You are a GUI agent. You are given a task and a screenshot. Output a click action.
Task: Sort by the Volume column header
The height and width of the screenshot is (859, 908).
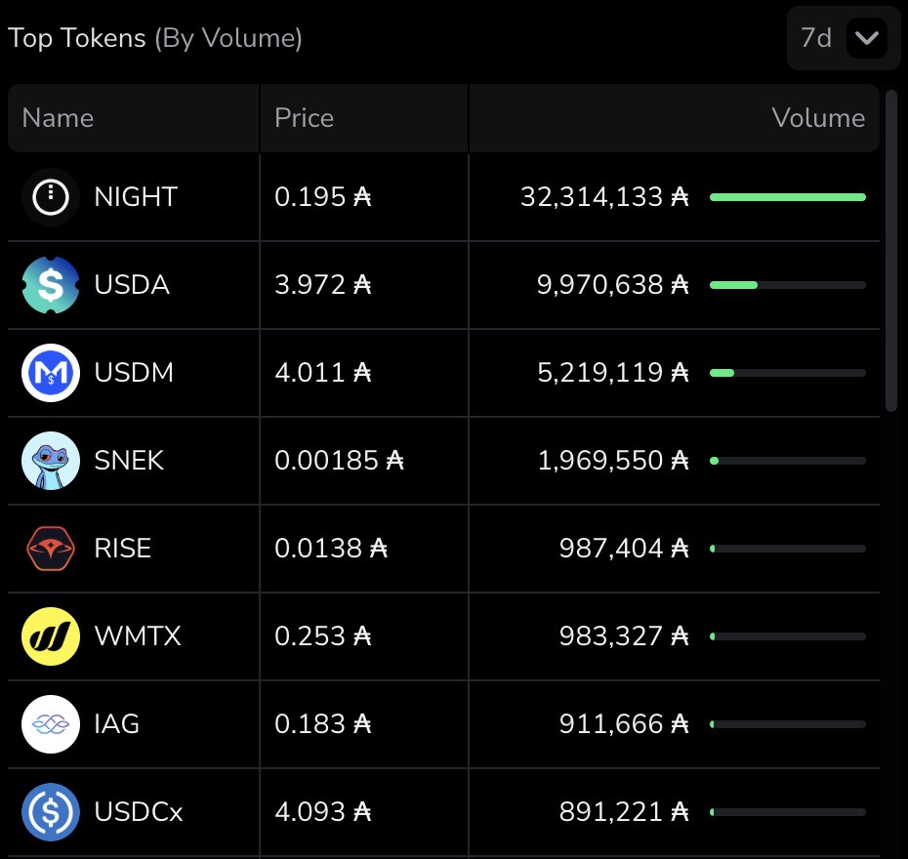point(817,118)
